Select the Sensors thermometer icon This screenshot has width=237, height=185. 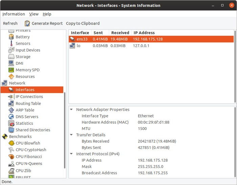[x=11, y=44]
